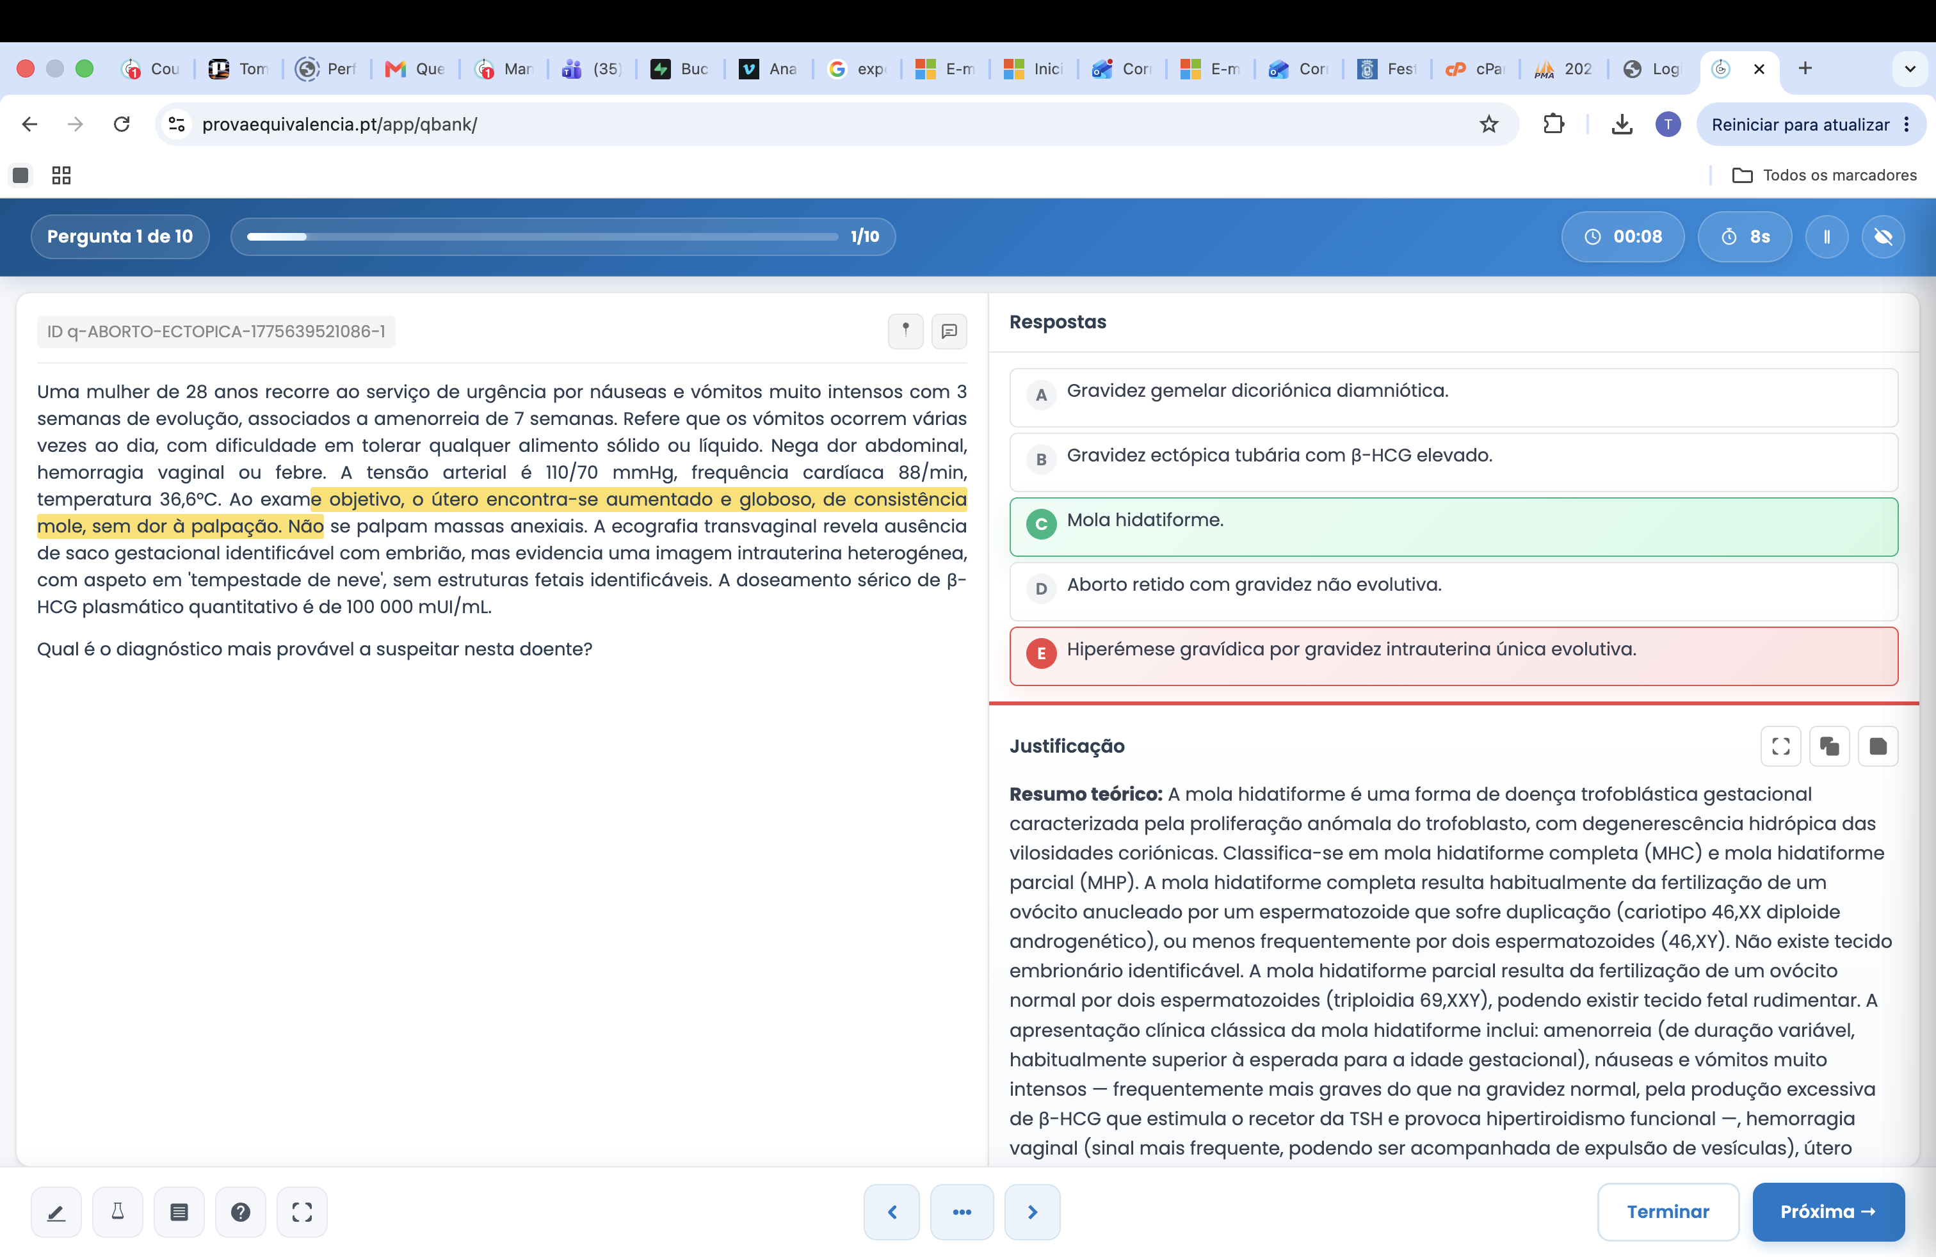Image resolution: width=1936 pixels, height=1257 pixels.
Task: Select answer D Aborto retido
Action: click(1454, 591)
